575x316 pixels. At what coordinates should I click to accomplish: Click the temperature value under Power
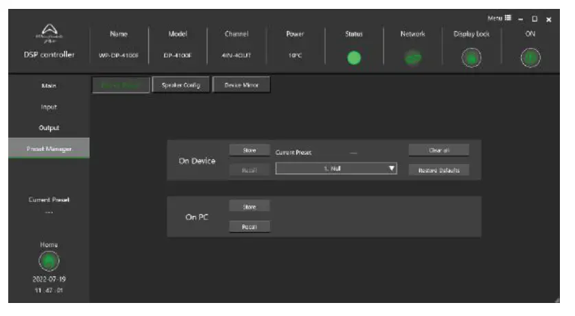click(295, 56)
